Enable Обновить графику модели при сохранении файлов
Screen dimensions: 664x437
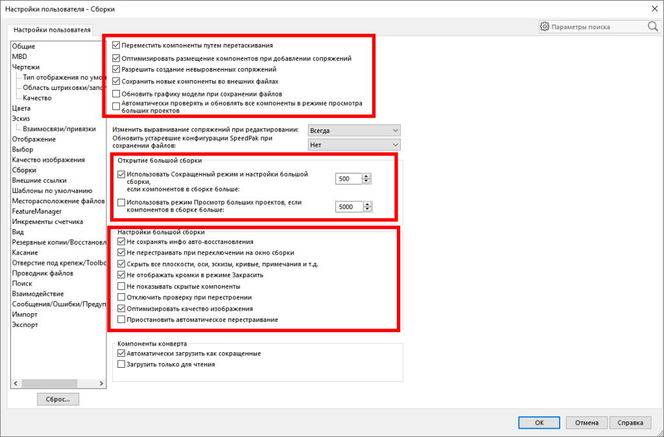116,94
